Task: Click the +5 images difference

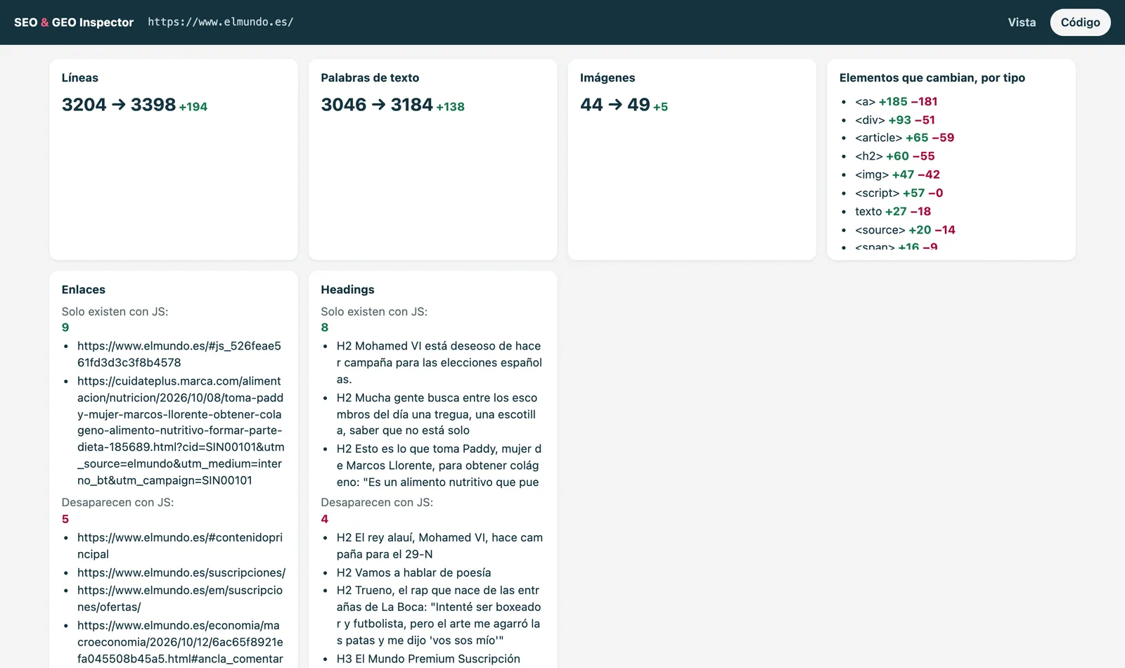Action: pos(661,107)
